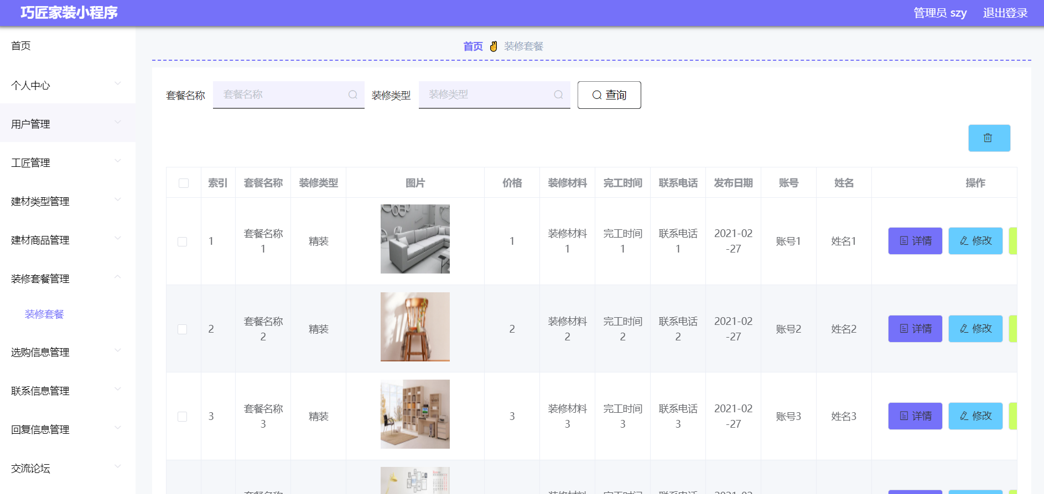Open 首页 in the sidebar
Screen dimensions: 1044x494
[x=21, y=46]
